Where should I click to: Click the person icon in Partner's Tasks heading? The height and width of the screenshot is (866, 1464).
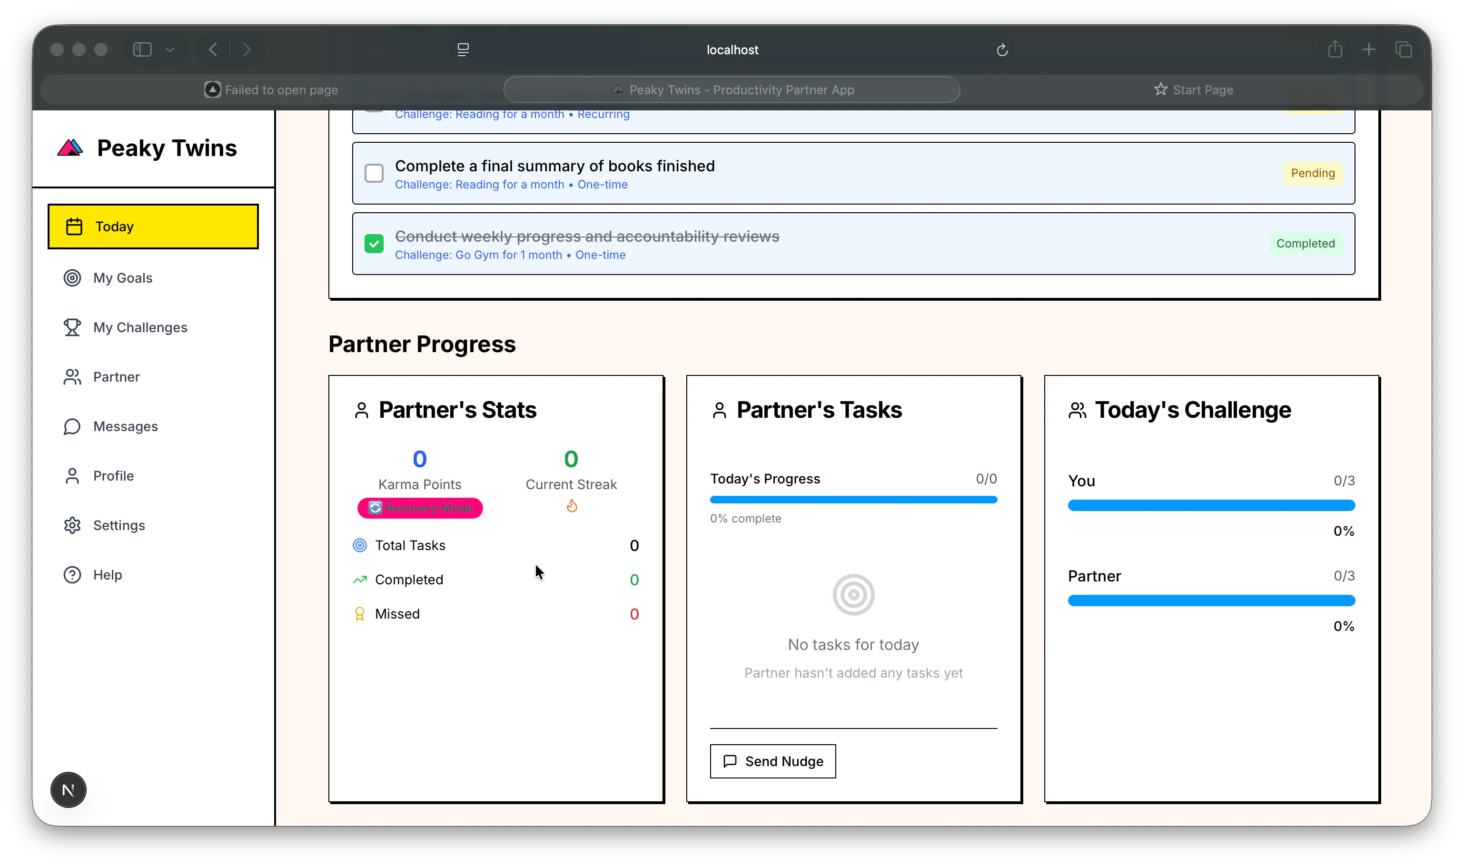[720, 410]
